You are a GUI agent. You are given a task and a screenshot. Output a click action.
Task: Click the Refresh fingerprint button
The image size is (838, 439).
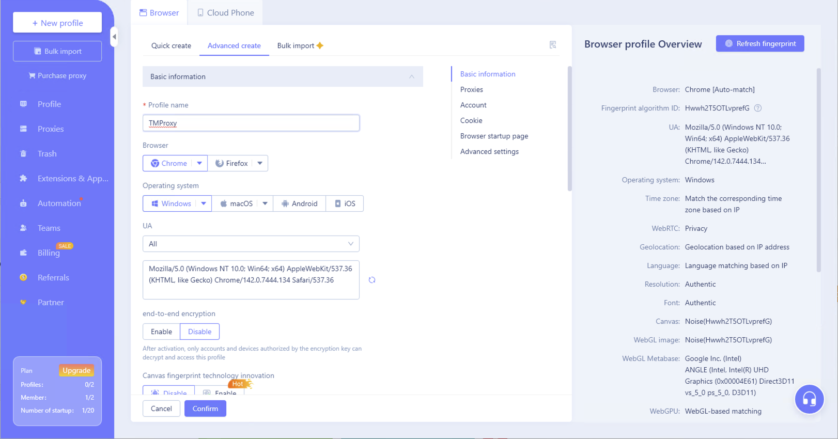760,43
